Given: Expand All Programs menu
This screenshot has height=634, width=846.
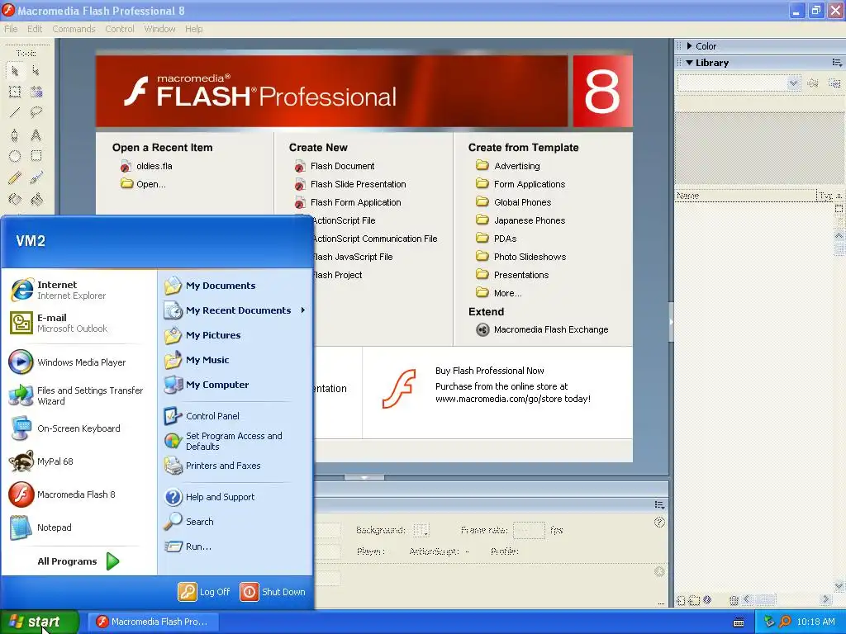Looking at the screenshot, I should (78, 561).
